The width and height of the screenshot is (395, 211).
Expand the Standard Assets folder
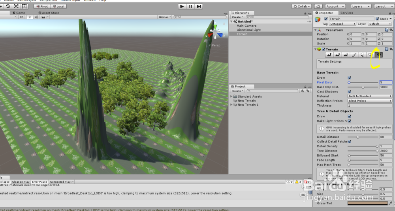pos(231,96)
